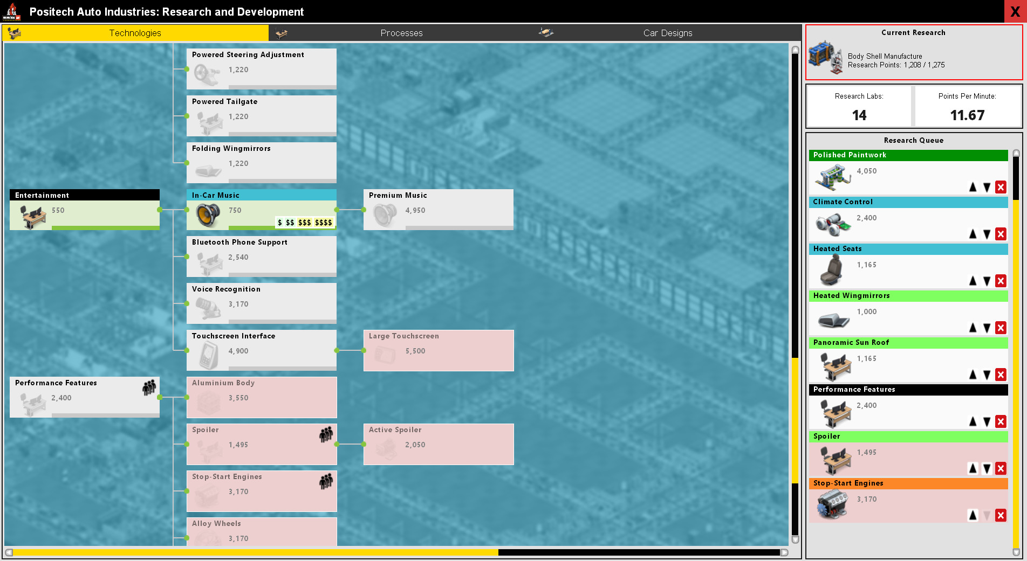
Task: Move Polished Paintwork down in the queue
Action: coord(987,187)
